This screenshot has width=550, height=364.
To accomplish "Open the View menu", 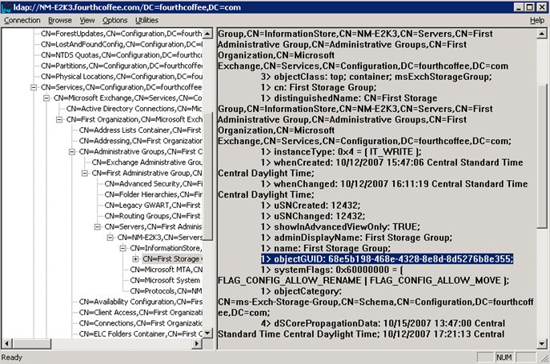I will 87,20.
